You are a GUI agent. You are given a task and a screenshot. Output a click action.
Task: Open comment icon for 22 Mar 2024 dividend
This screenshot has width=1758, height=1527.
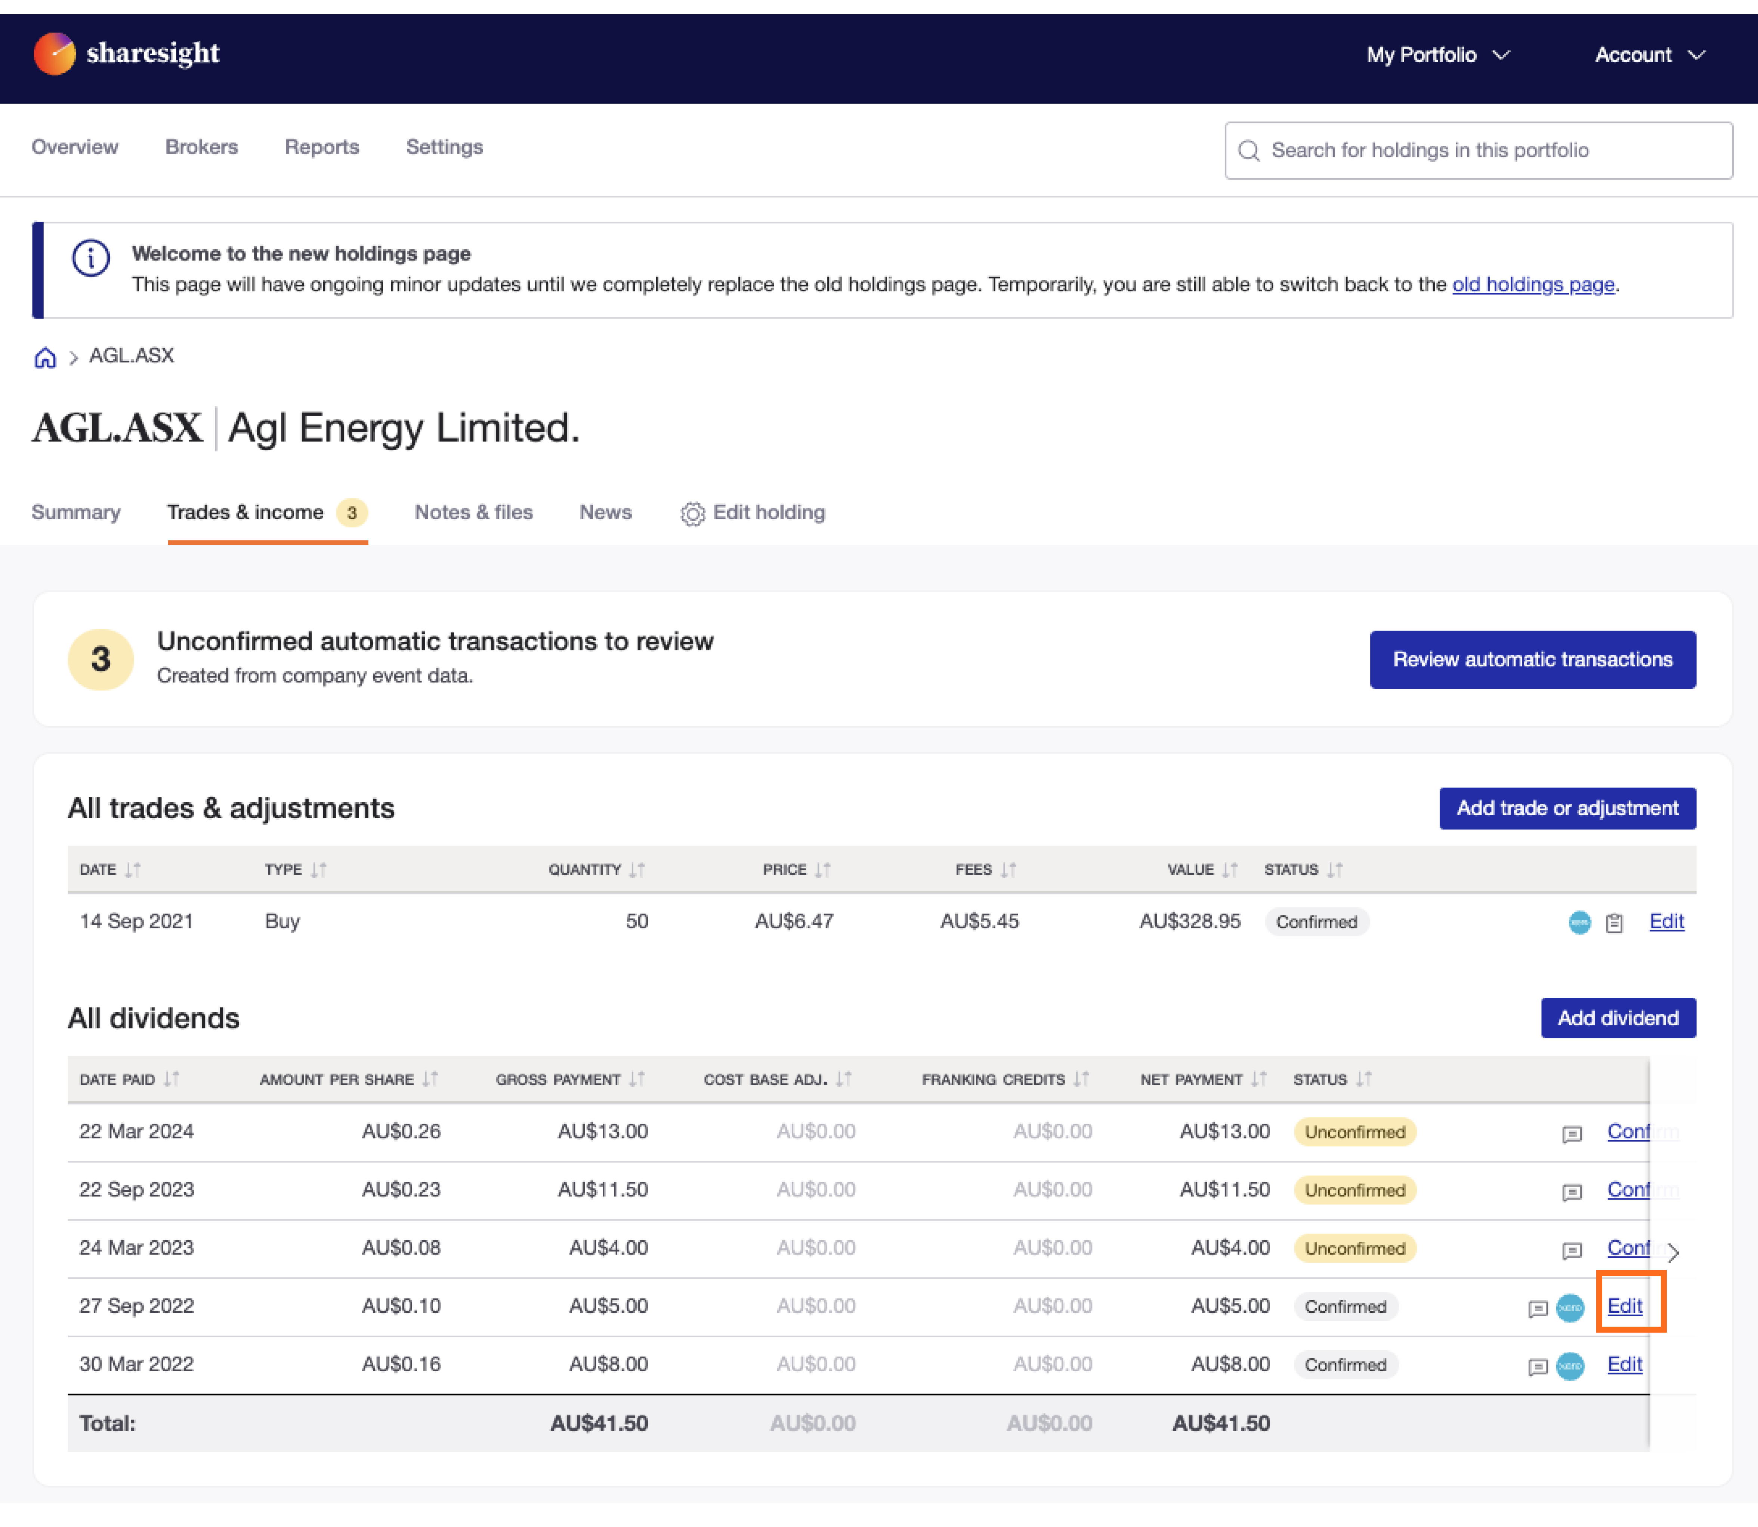click(x=1572, y=1133)
